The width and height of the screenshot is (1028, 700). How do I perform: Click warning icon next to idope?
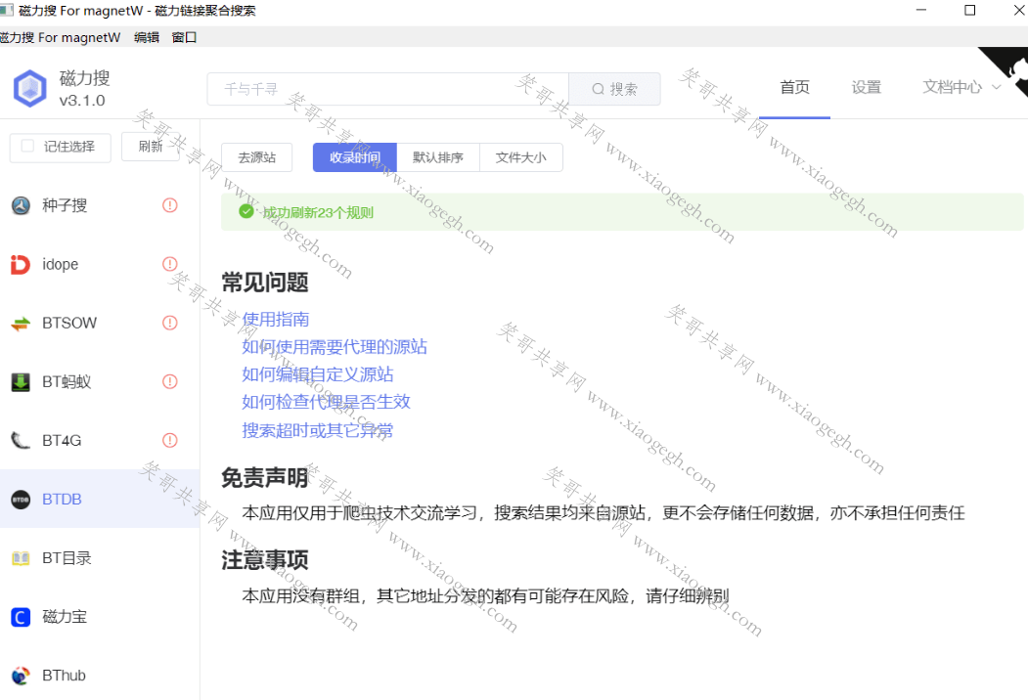point(170,264)
